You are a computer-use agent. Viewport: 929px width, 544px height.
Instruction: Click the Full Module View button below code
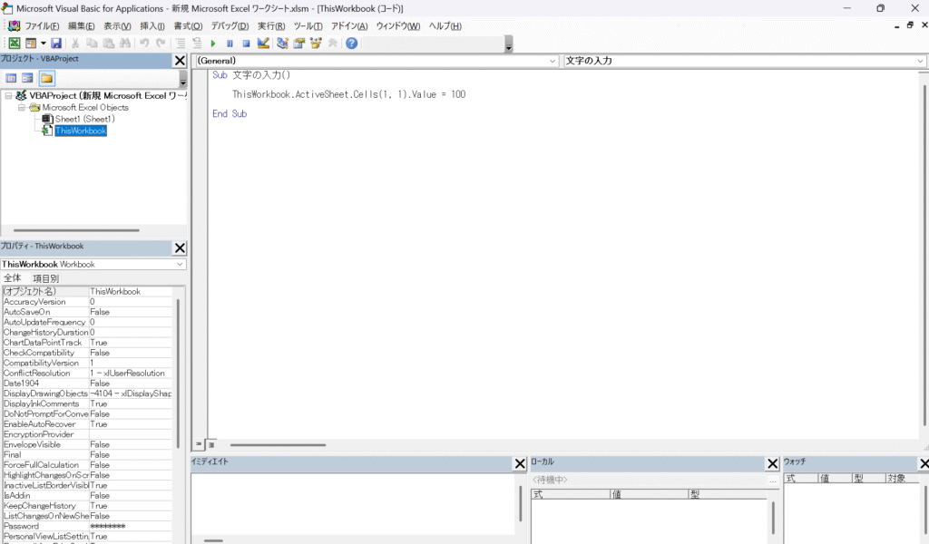coord(211,444)
